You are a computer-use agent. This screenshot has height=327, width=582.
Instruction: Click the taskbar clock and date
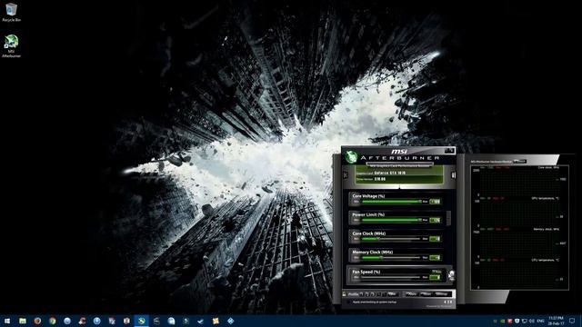pos(556,321)
